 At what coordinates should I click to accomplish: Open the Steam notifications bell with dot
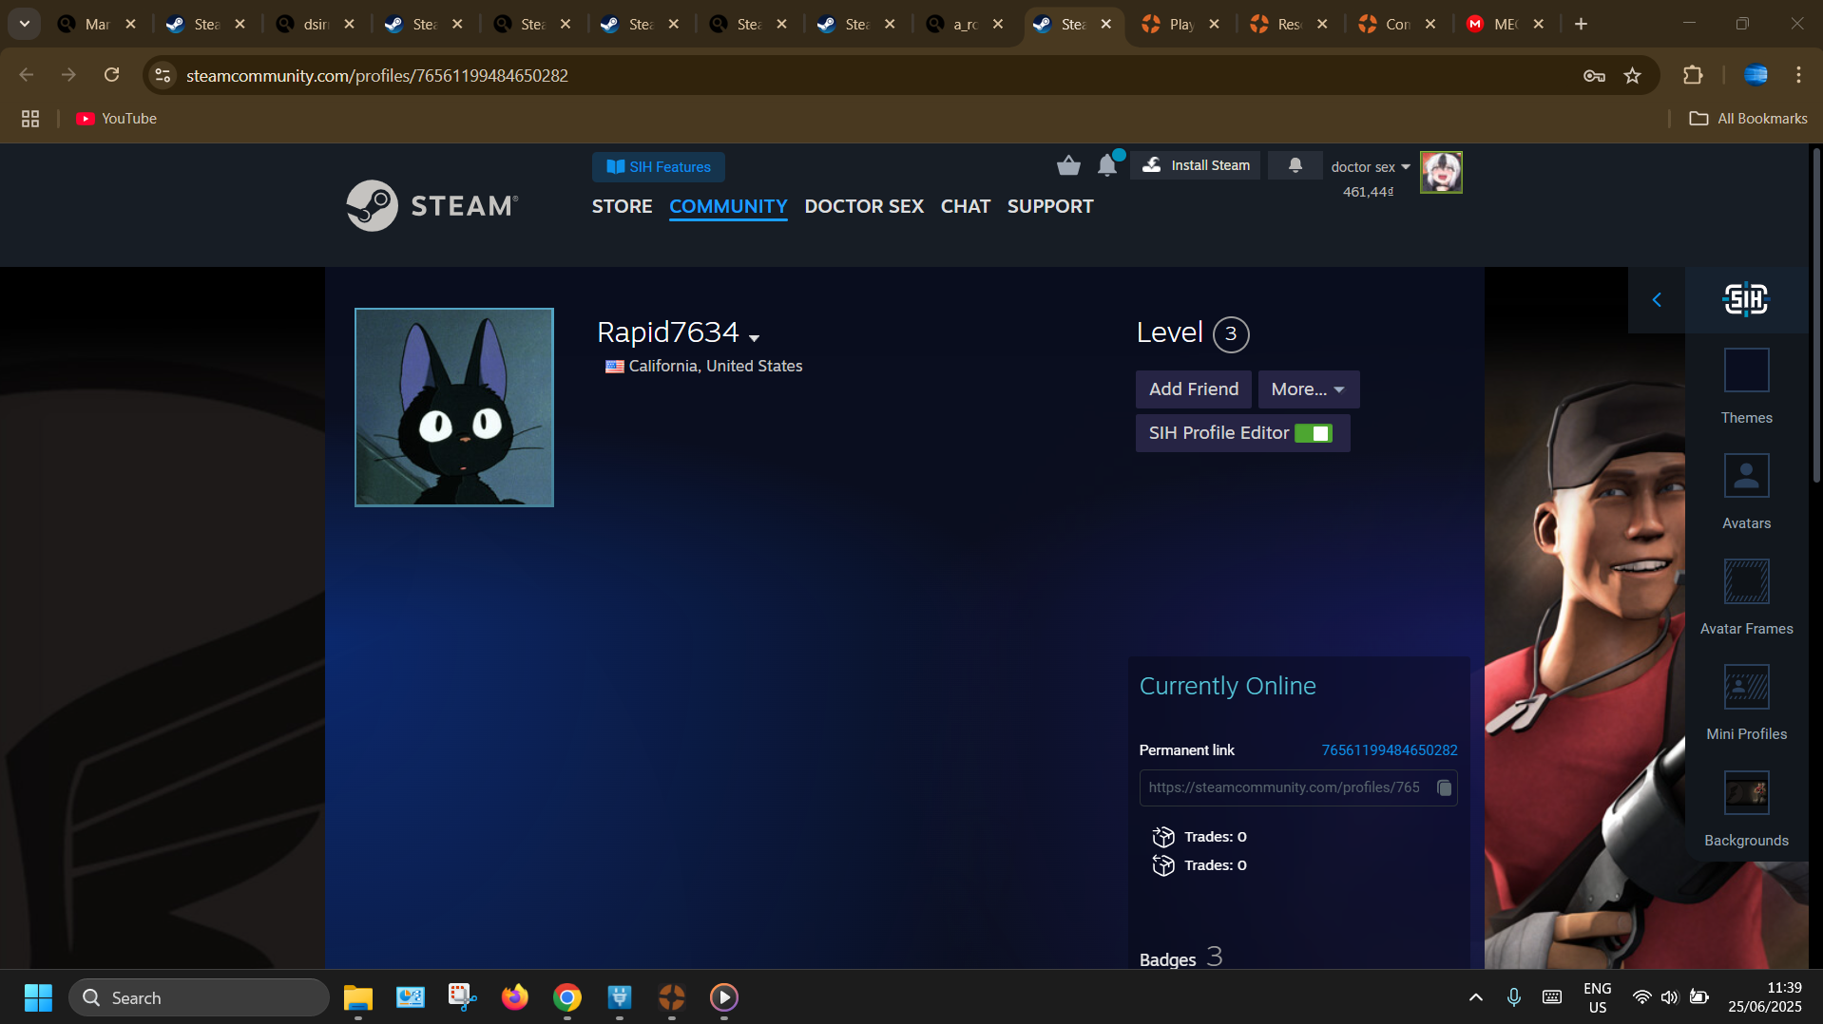(1108, 165)
